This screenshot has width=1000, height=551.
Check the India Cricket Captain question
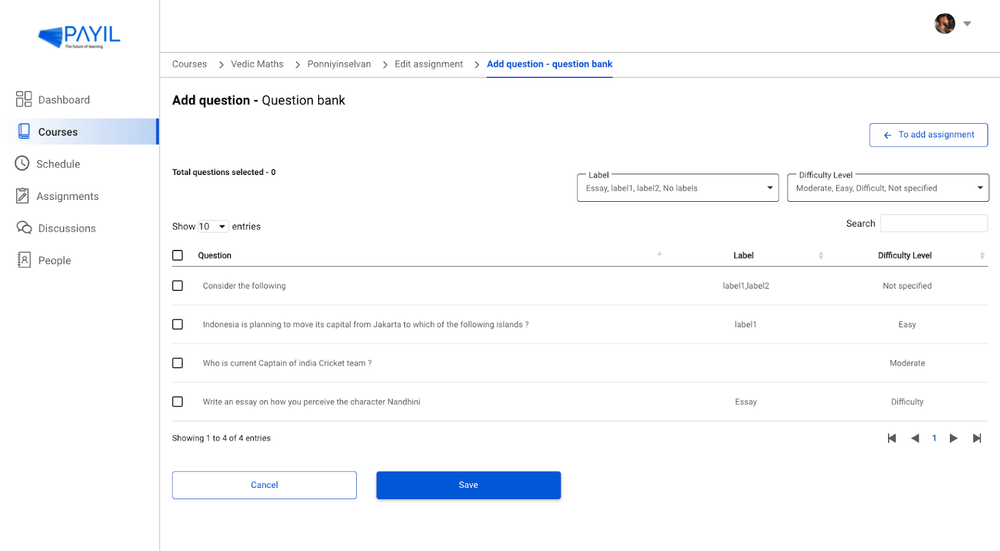click(x=177, y=363)
